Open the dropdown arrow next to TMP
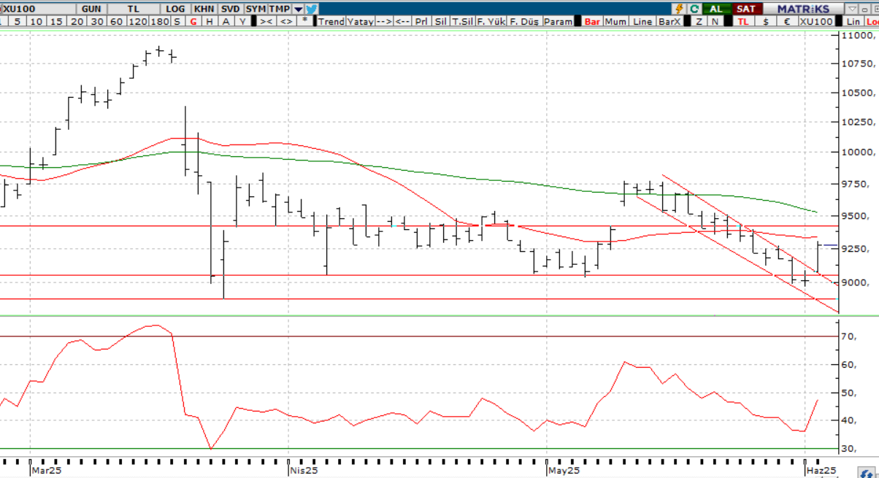879x478 pixels. point(298,9)
